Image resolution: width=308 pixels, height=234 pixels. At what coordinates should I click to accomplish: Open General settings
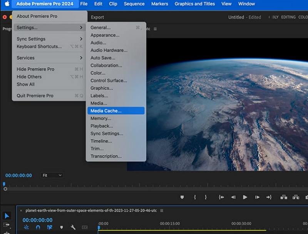point(116,27)
